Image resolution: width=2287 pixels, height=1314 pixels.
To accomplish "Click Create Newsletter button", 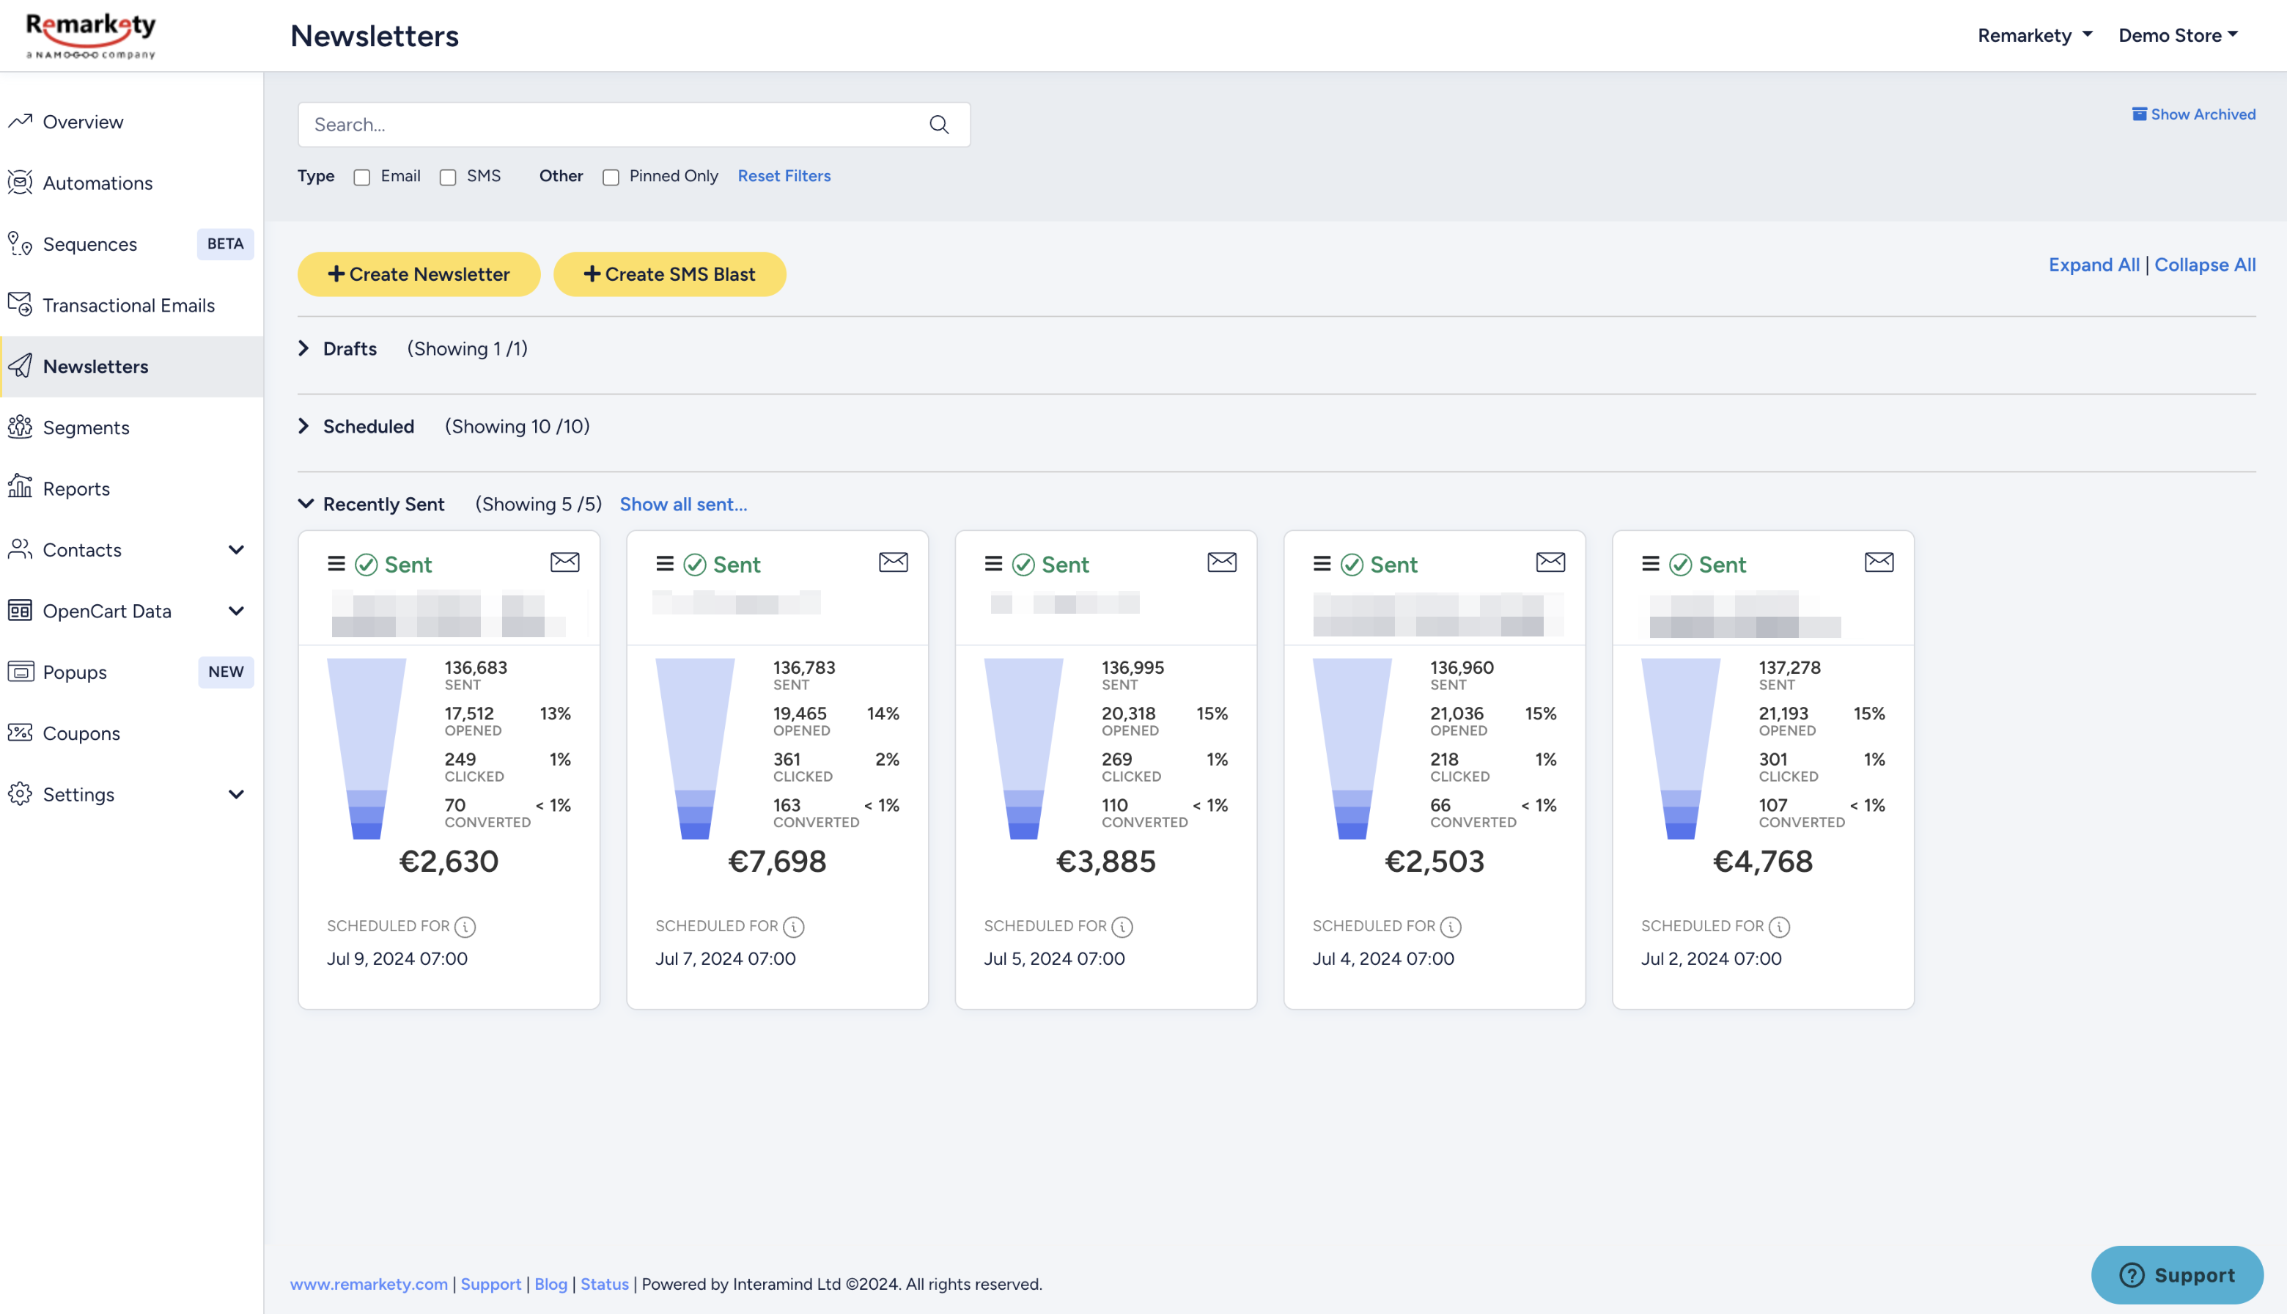I will click(x=419, y=274).
